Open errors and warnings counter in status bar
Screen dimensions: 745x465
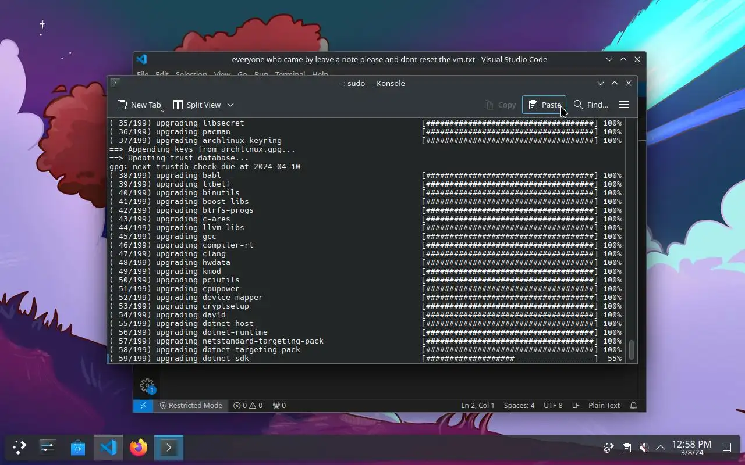[x=248, y=405]
